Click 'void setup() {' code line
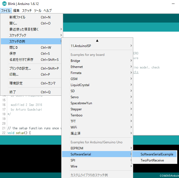Screen dimensions: 179x178 point(19,133)
